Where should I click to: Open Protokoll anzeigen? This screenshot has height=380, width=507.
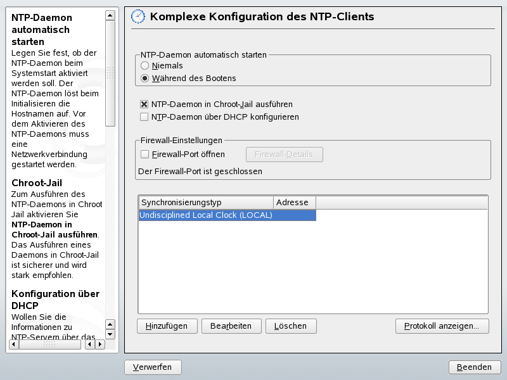tap(442, 326)
